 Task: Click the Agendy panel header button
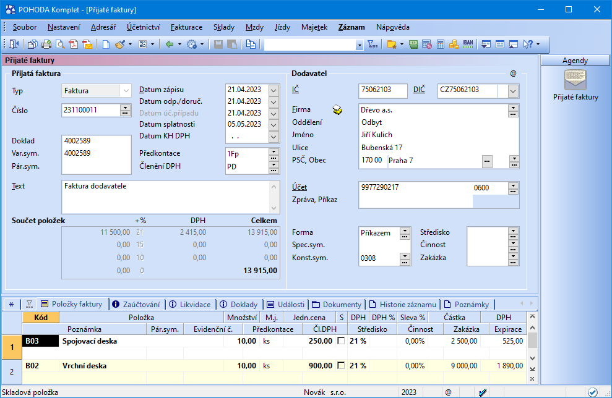575,61
